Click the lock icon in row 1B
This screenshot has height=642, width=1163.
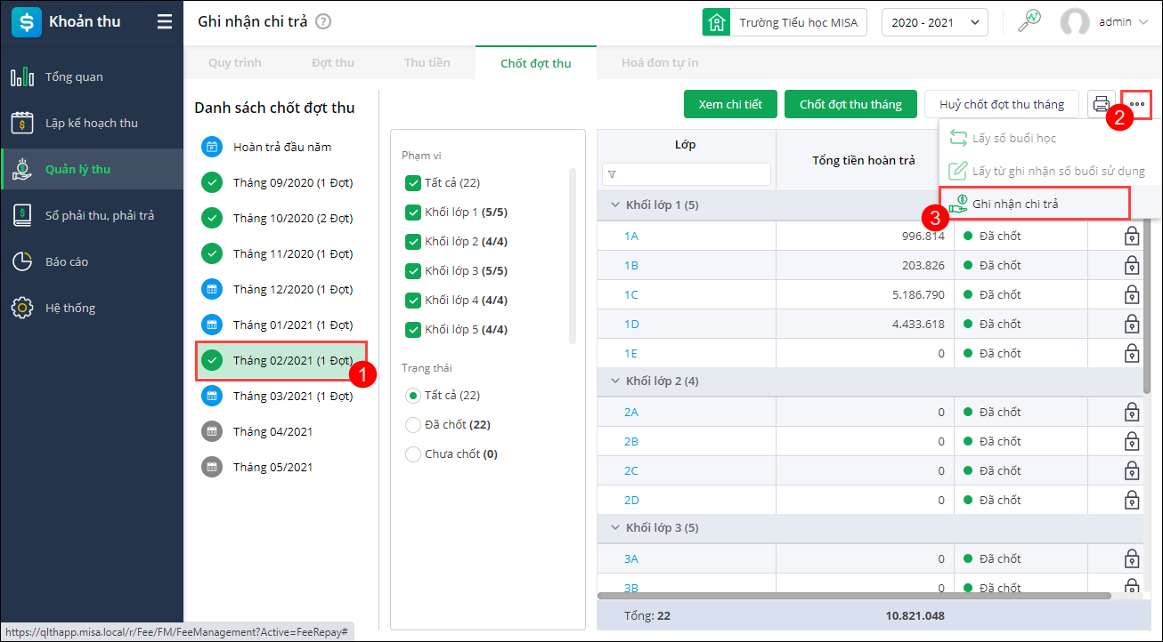coord(1132,265)
